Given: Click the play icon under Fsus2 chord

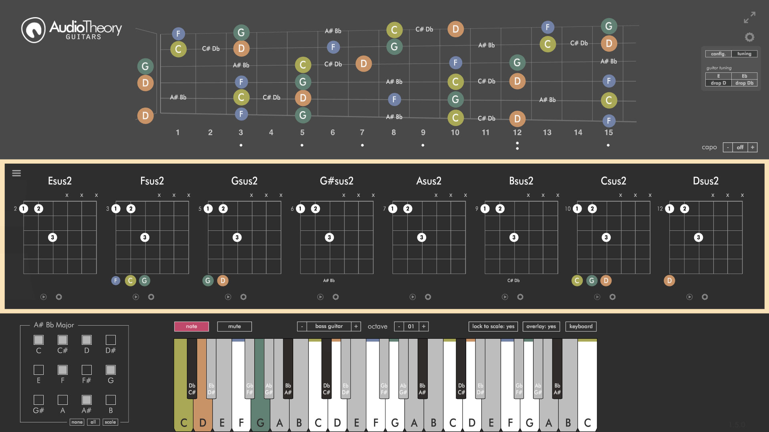Looking at the screenshot, I should (135, 296).
